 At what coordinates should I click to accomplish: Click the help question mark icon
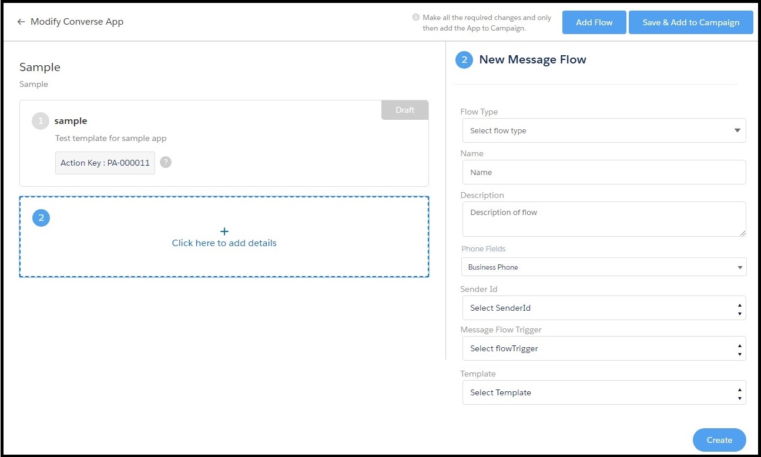(166, 163)
